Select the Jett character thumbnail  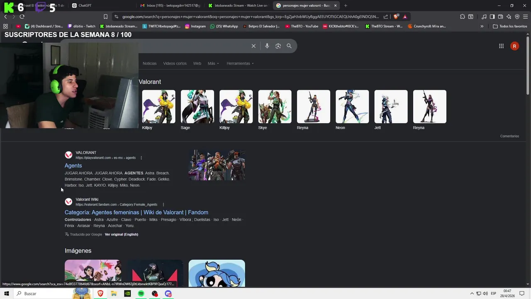coord(391,107)
